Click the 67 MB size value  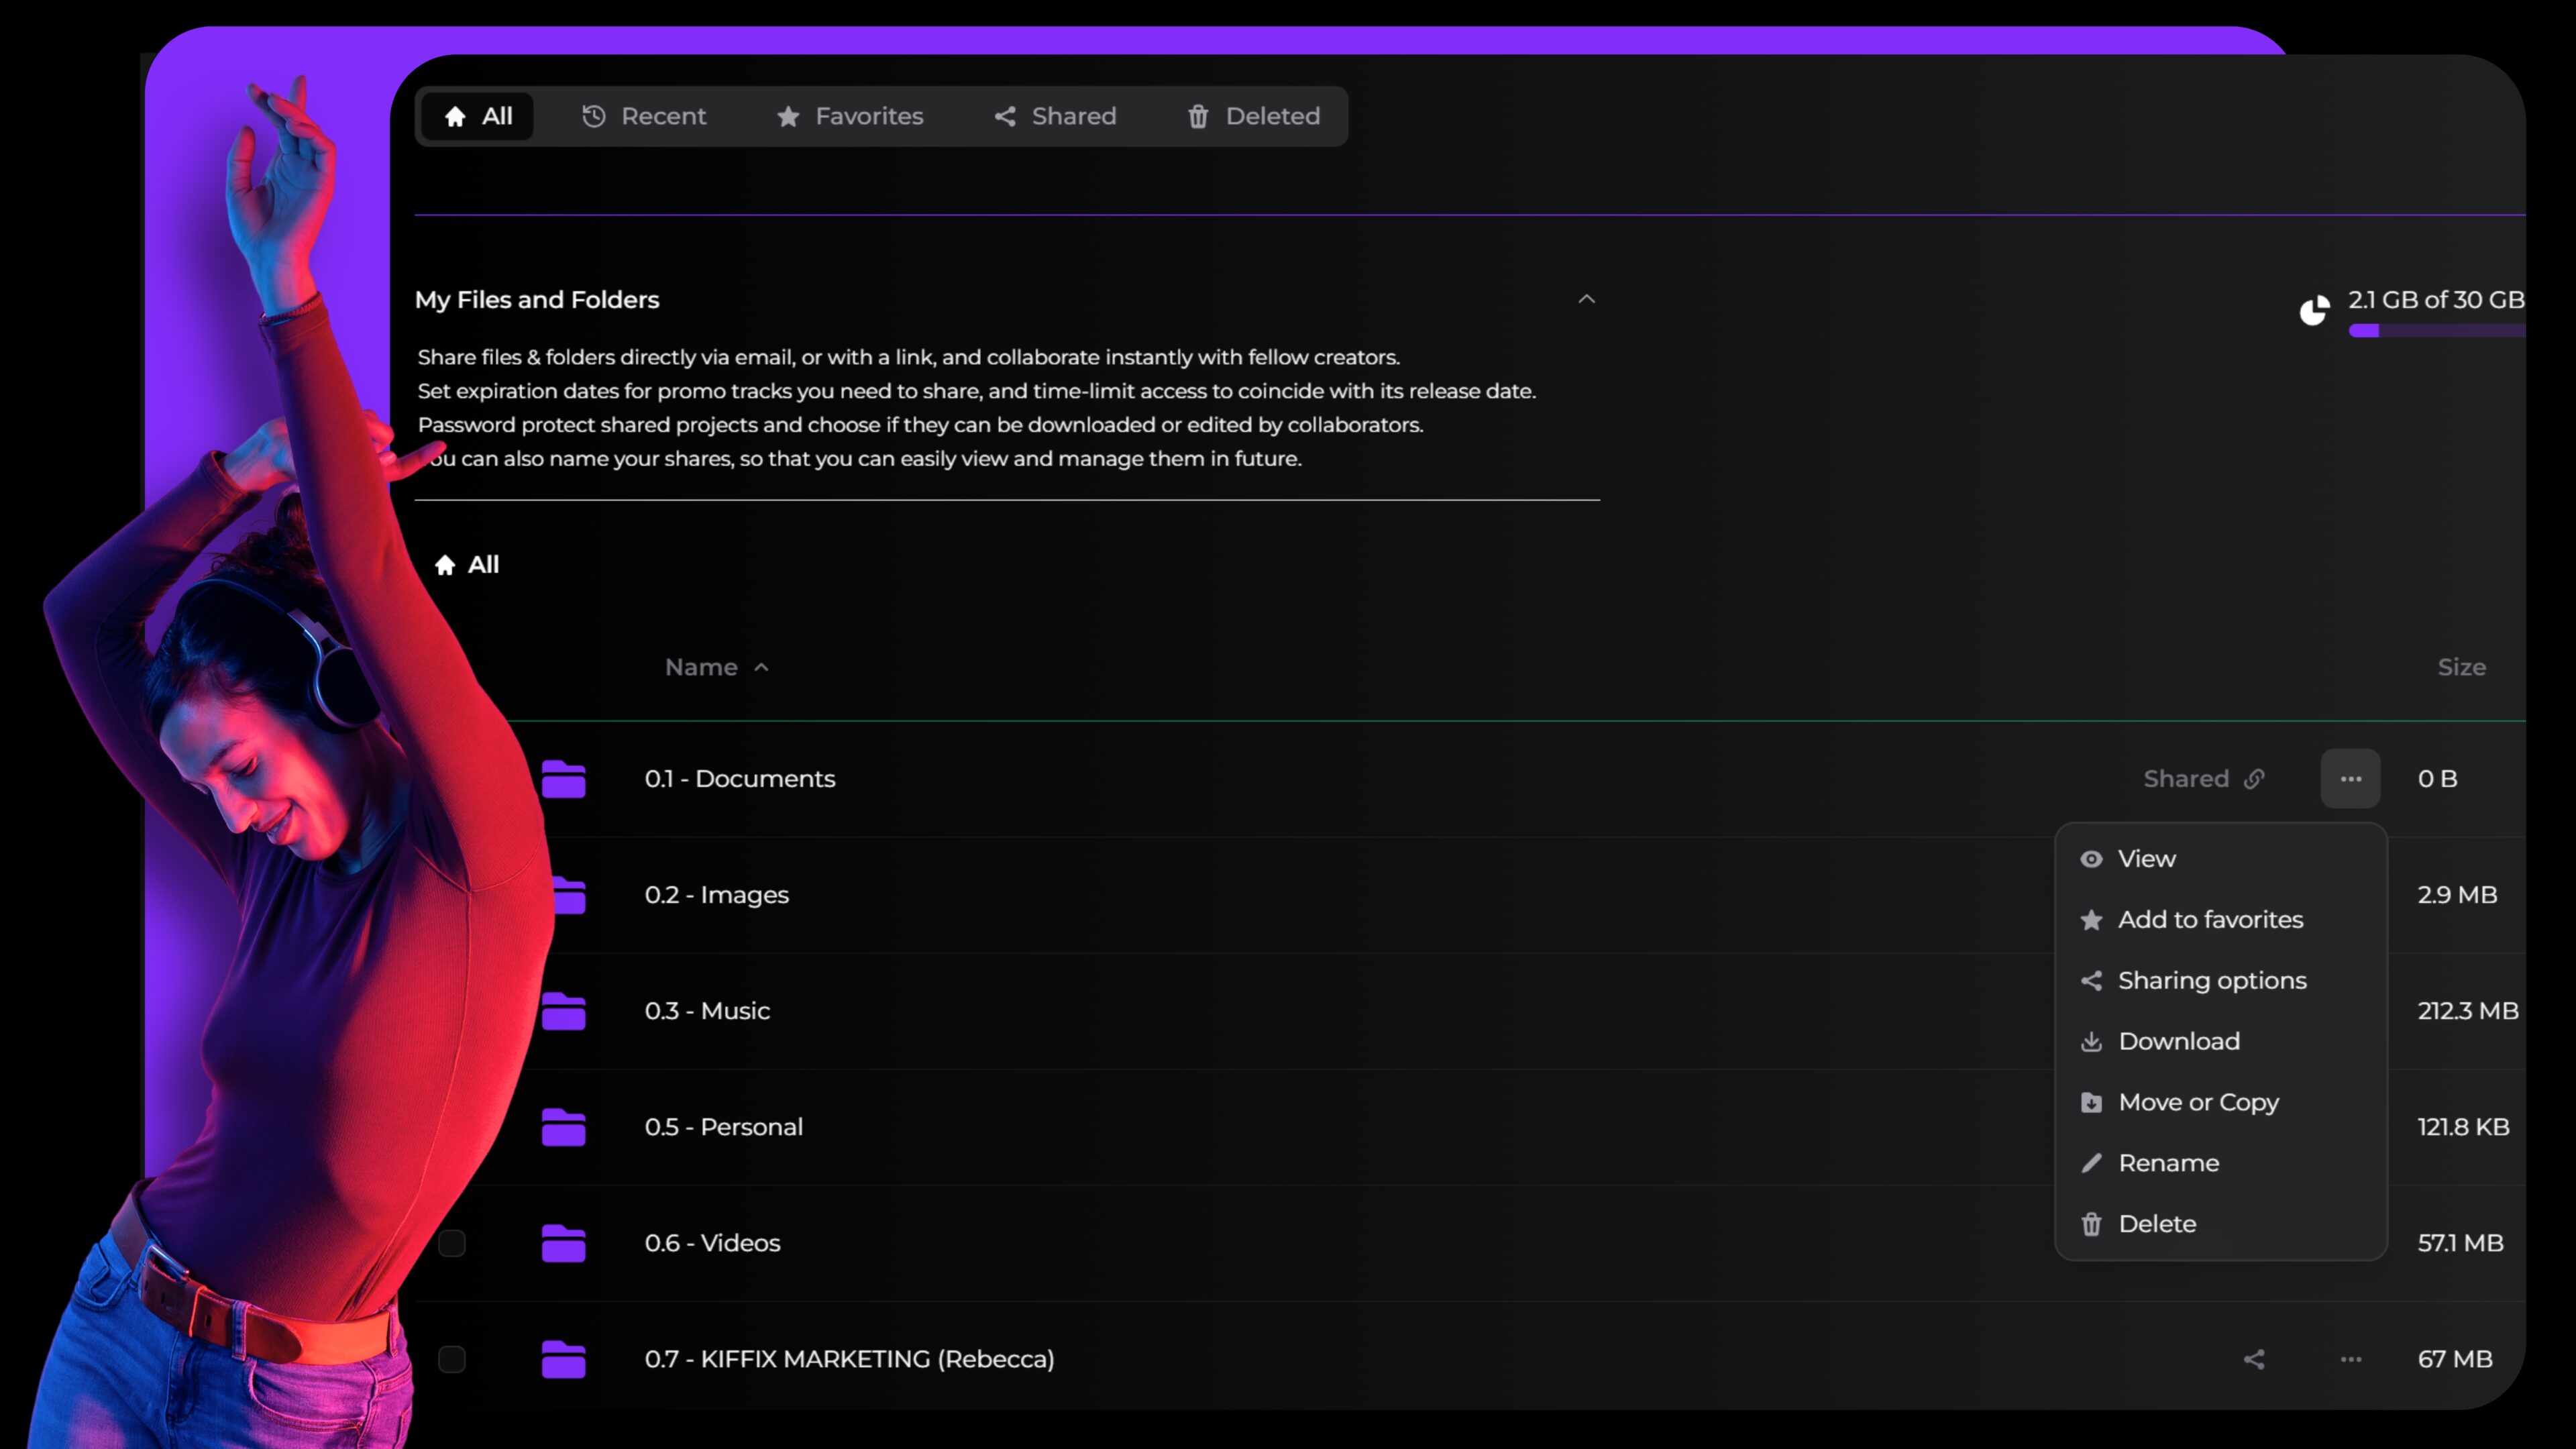(2454, 1359)
